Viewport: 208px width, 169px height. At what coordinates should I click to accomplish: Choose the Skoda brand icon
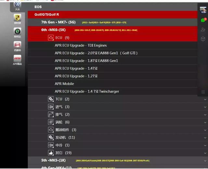17,31
